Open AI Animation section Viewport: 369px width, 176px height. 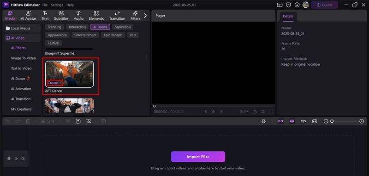point(21,89)
